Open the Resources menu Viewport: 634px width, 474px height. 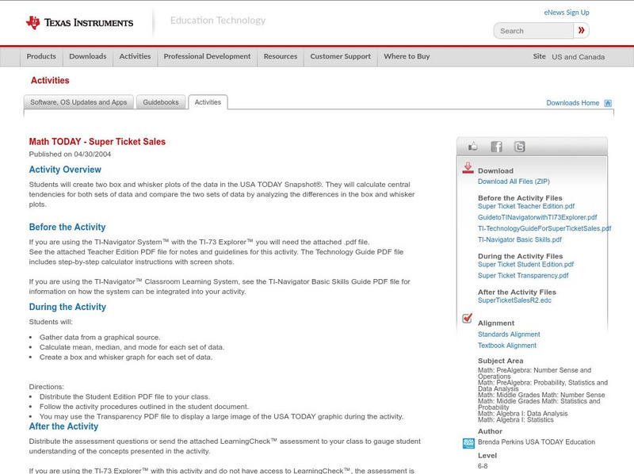tap(281, 56)
